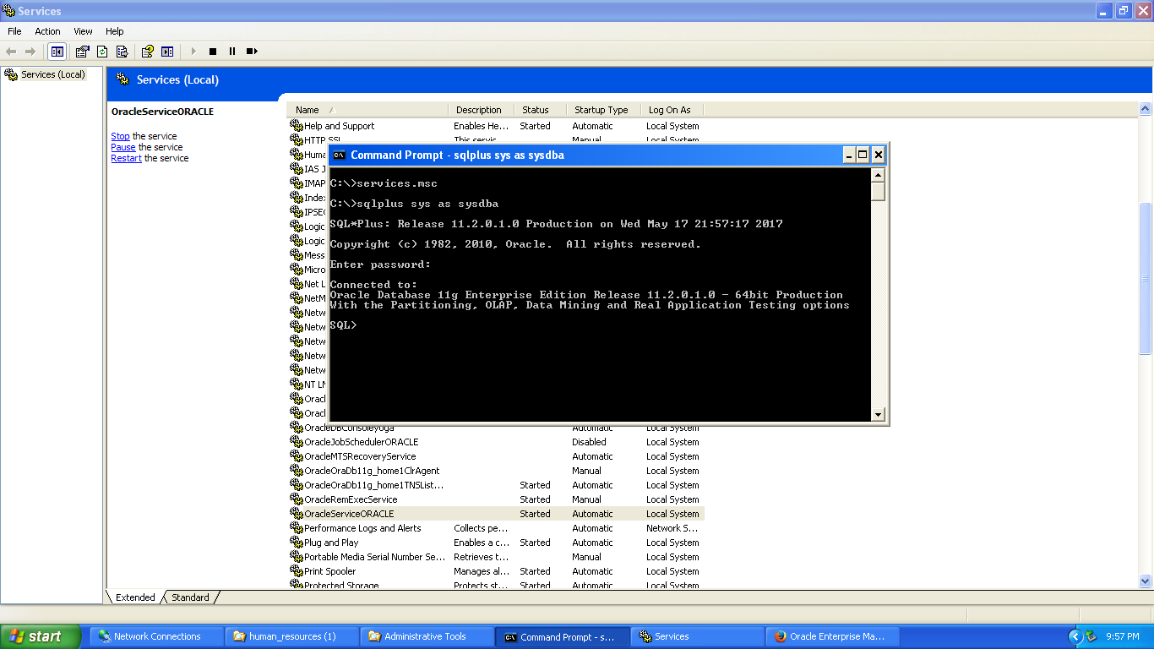The height and width of the screenshot is (649, 1154).
Task: Switch to Network Connections on the taskbar
Action: (x=155, y=636)
